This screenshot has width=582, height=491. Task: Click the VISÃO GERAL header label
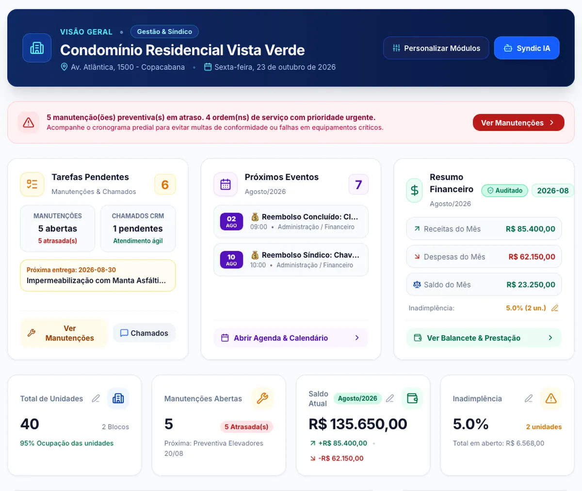(86, 32)
